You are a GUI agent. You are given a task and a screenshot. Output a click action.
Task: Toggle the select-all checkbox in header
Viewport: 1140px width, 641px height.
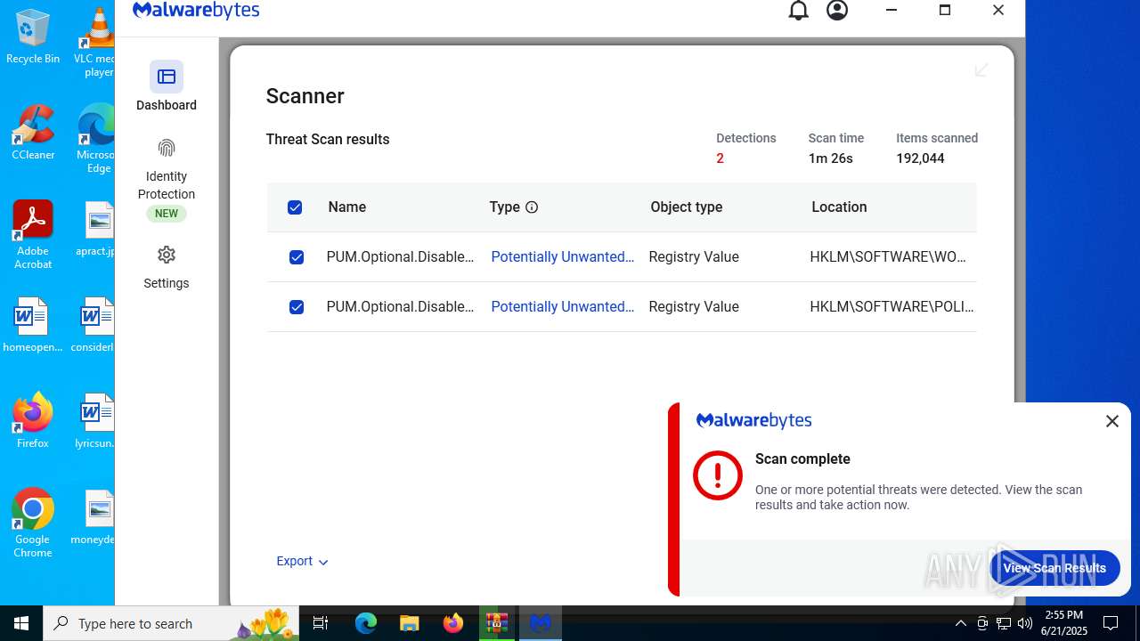[295, 207]
